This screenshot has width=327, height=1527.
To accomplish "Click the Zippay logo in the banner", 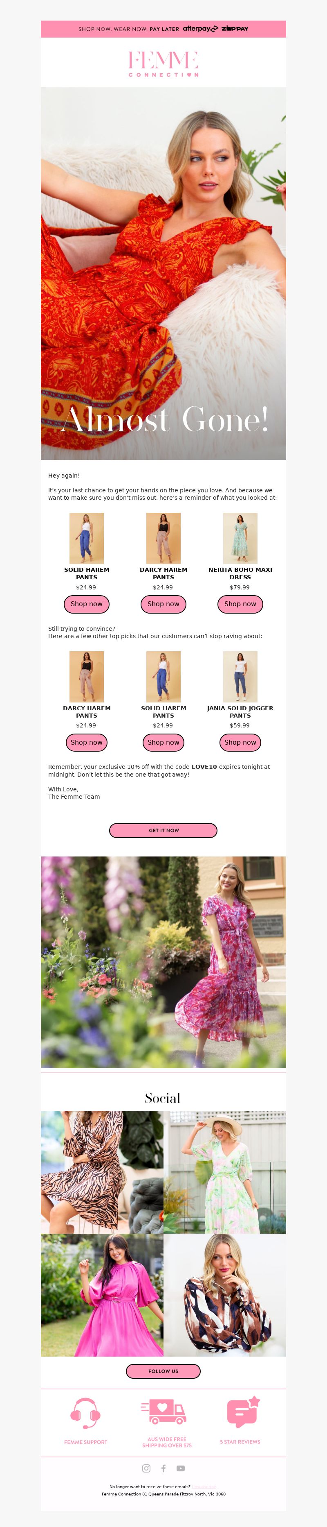I will click(x=235, y=28).
